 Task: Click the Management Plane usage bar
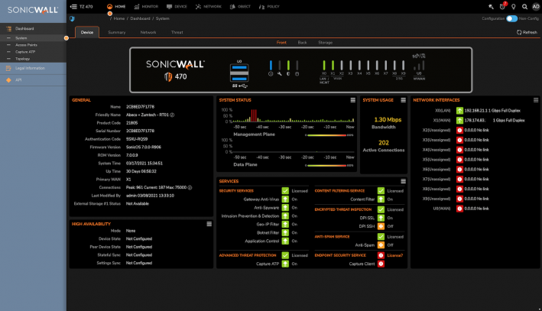coord(326,135)
